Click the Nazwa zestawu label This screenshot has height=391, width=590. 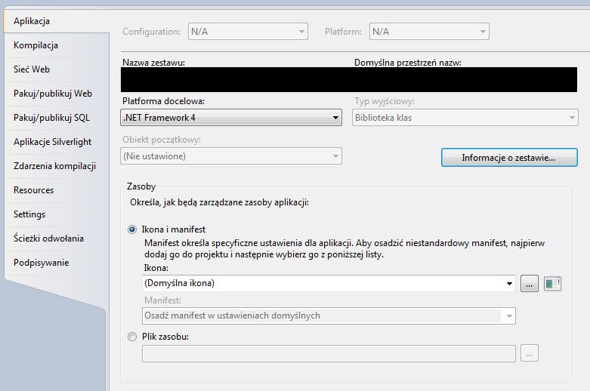pyautogui.click(x=153, y=63)
